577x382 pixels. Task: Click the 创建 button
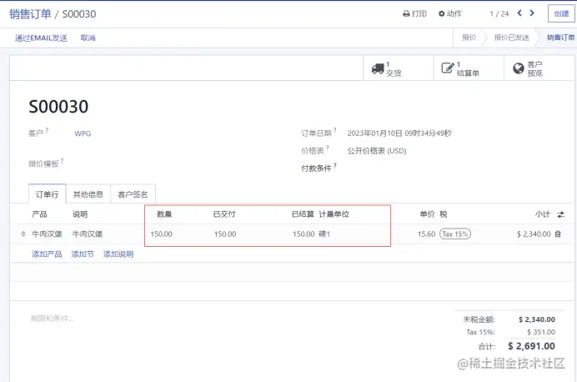(x=561, y=13)
